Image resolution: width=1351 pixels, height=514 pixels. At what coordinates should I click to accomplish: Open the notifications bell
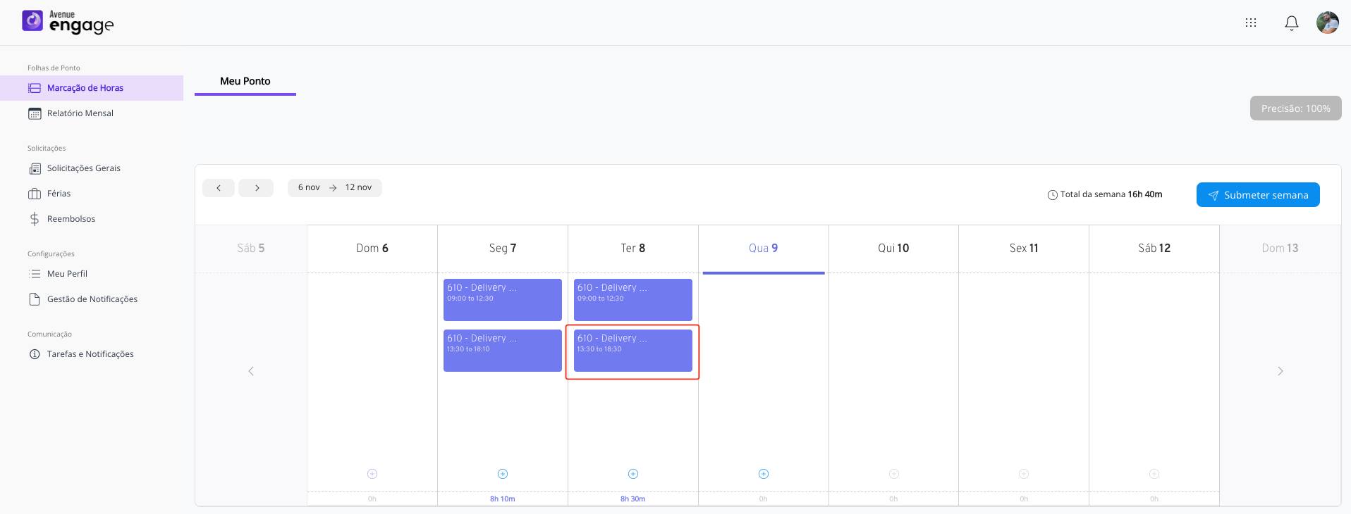click(1292, 23)
